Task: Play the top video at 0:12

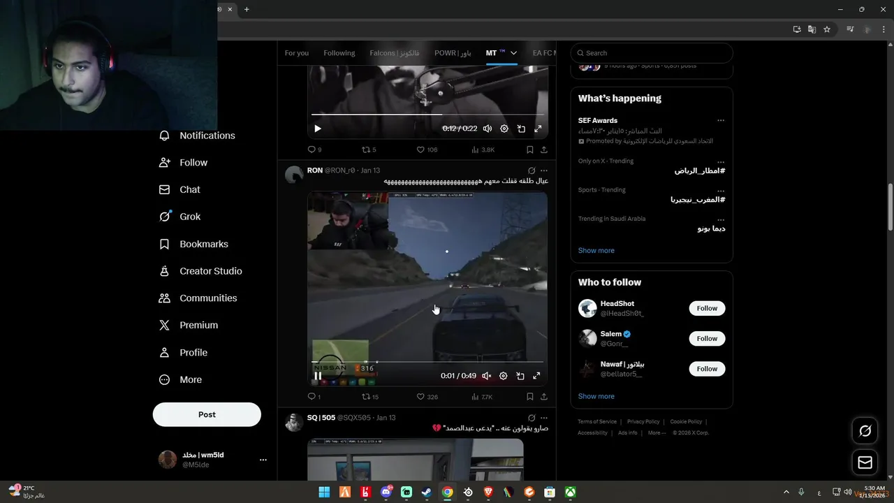Action: [x=318, y=129]
